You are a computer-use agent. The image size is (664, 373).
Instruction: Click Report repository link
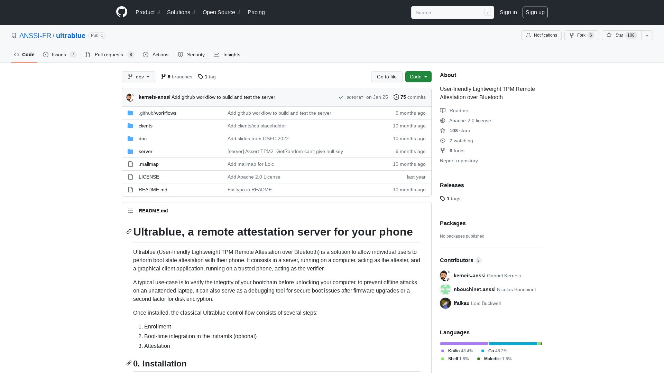click(459, 161)
